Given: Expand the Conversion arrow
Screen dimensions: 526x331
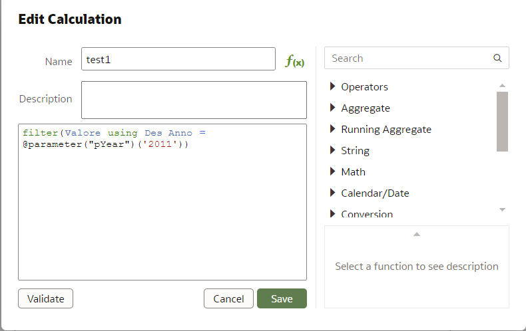Looking at the screenshot, I should [333, 213].
